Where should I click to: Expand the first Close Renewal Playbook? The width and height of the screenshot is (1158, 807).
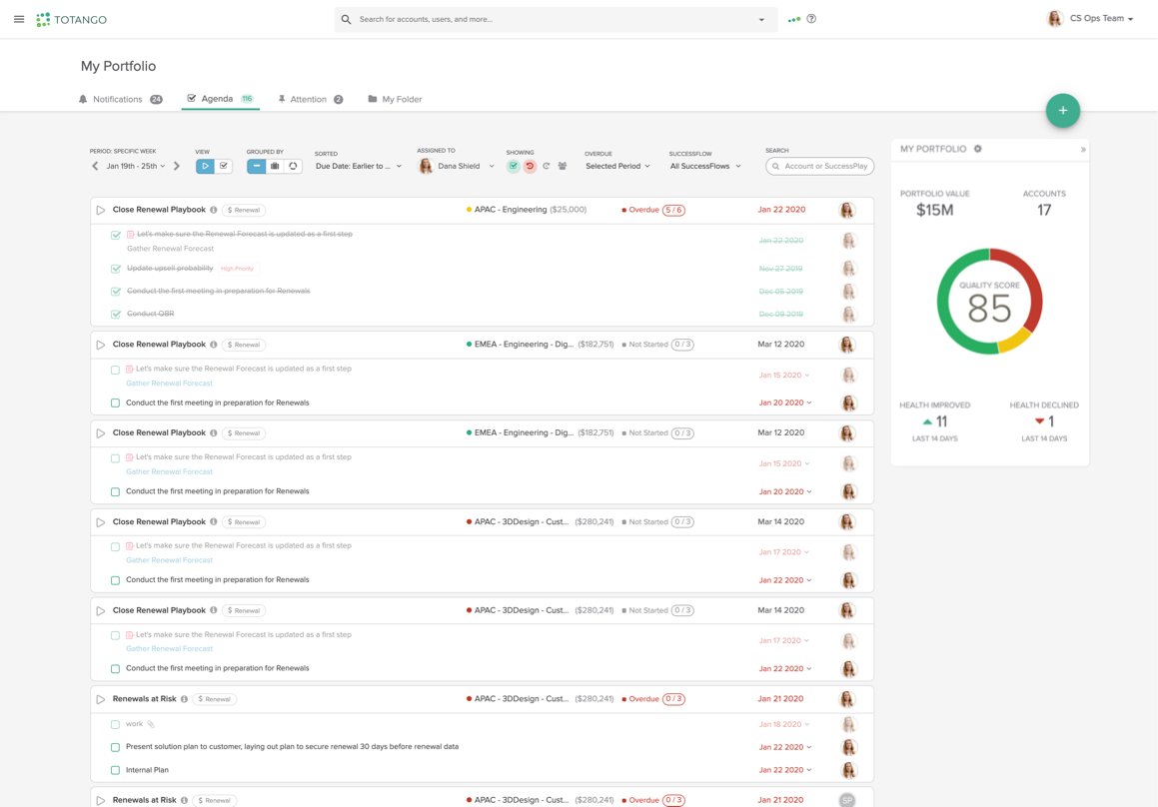pos(100,209)
